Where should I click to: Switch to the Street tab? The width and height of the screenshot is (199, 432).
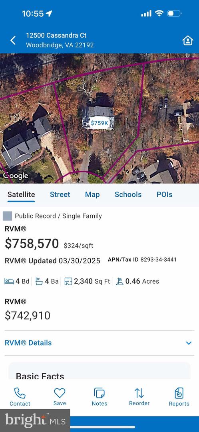(x=60, y=194)
